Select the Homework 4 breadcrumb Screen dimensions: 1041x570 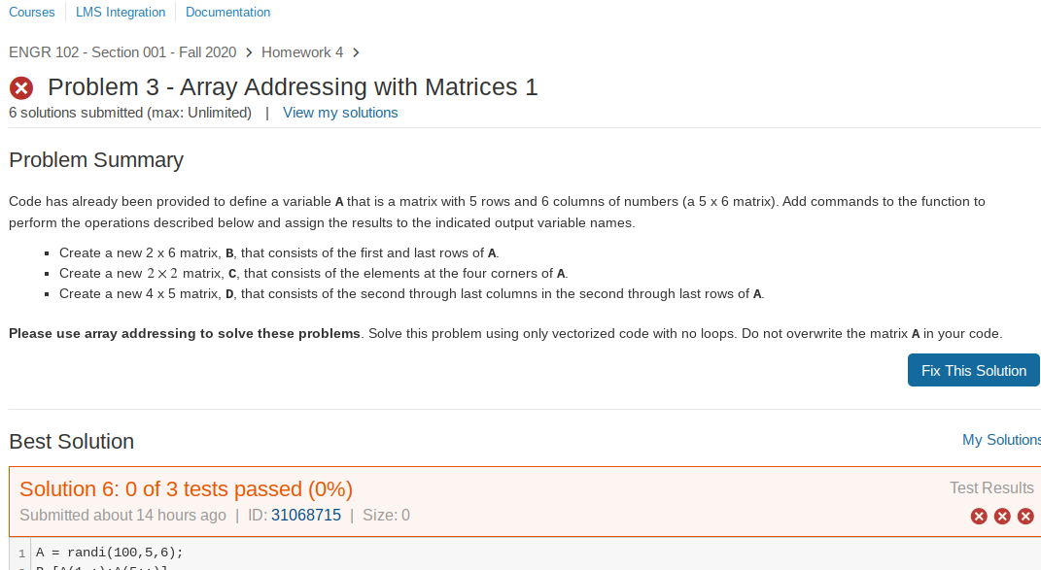click(x=302, y=52)
